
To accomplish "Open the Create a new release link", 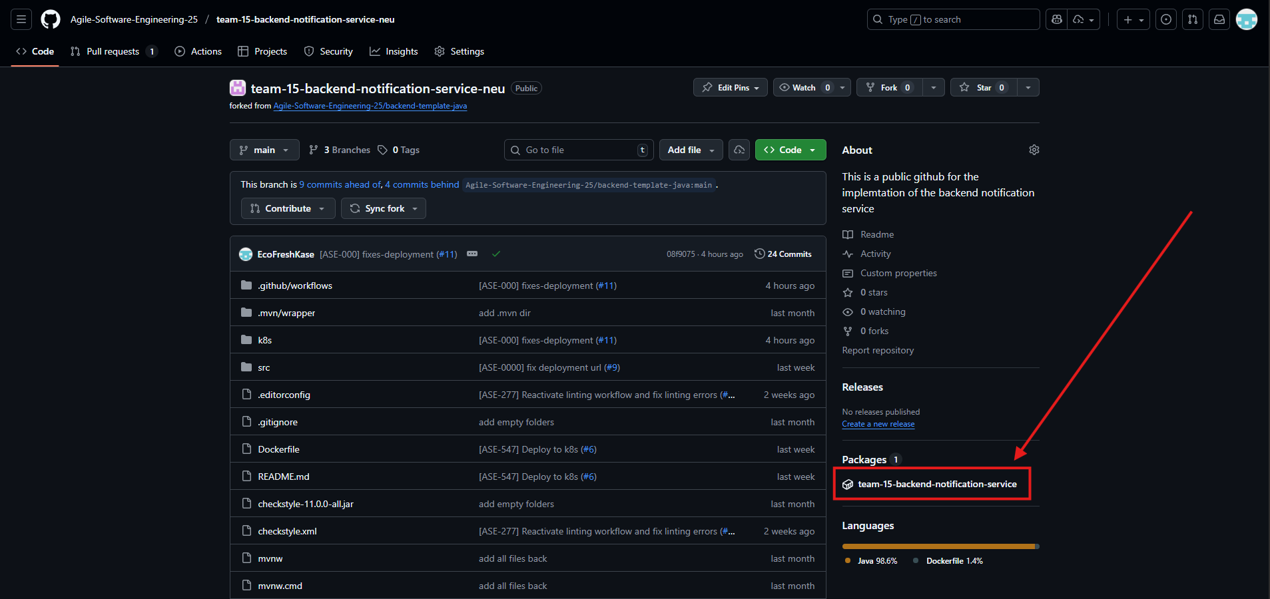I will click(878, 424).
